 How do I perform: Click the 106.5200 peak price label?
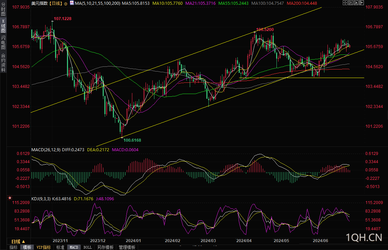tap(265, 30)
